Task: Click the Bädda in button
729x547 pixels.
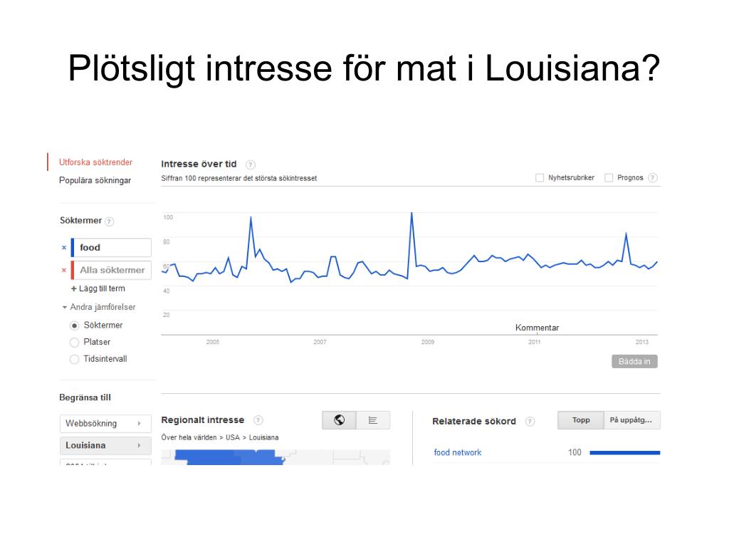Action: click(x=634, y=361)
